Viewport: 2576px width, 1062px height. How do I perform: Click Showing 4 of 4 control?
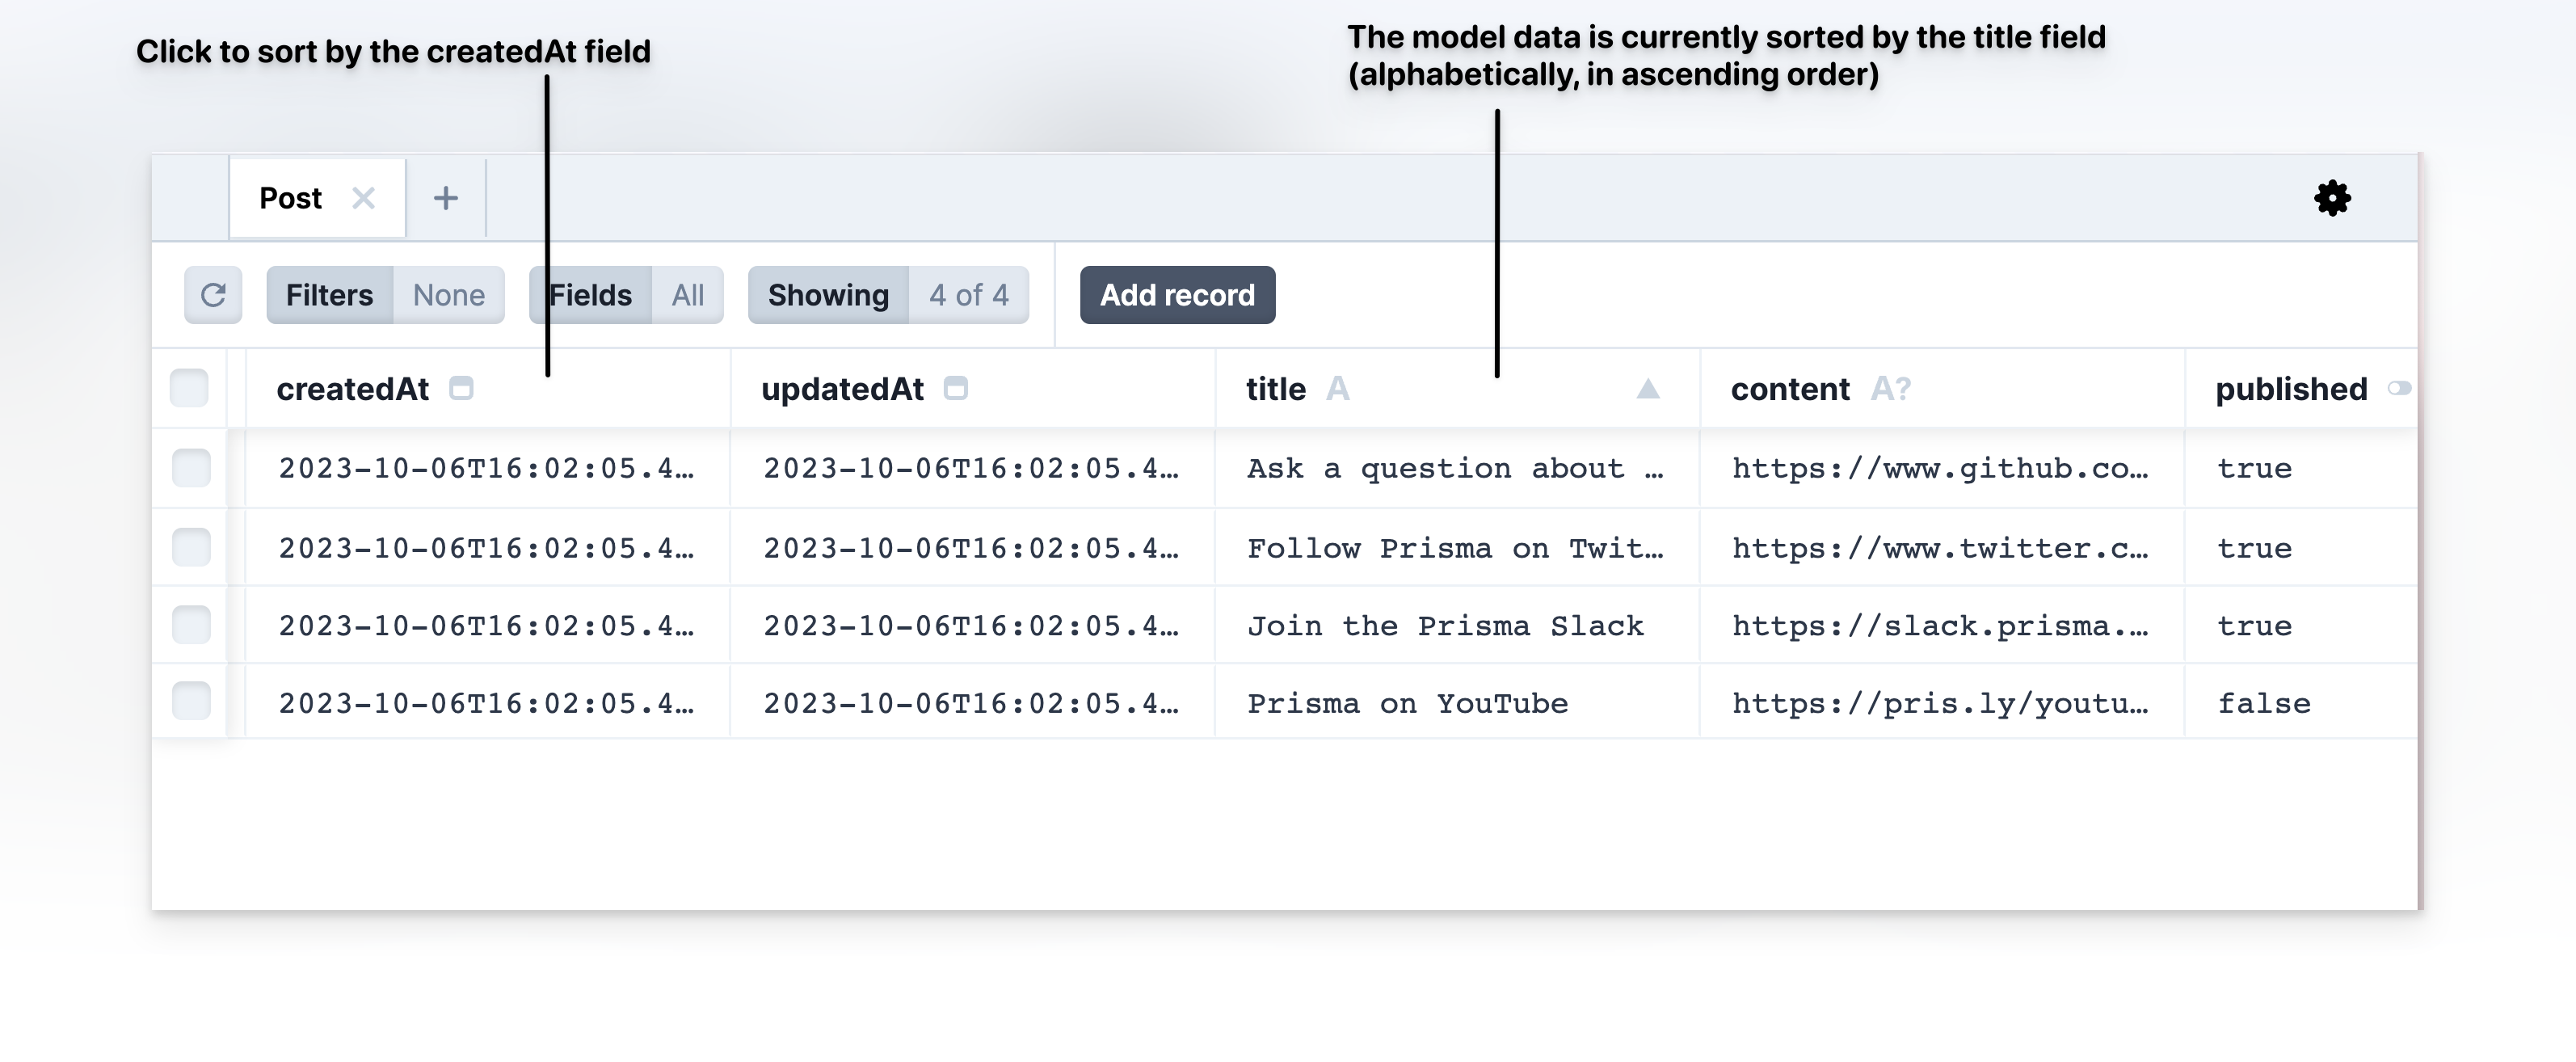click(888, 295)
